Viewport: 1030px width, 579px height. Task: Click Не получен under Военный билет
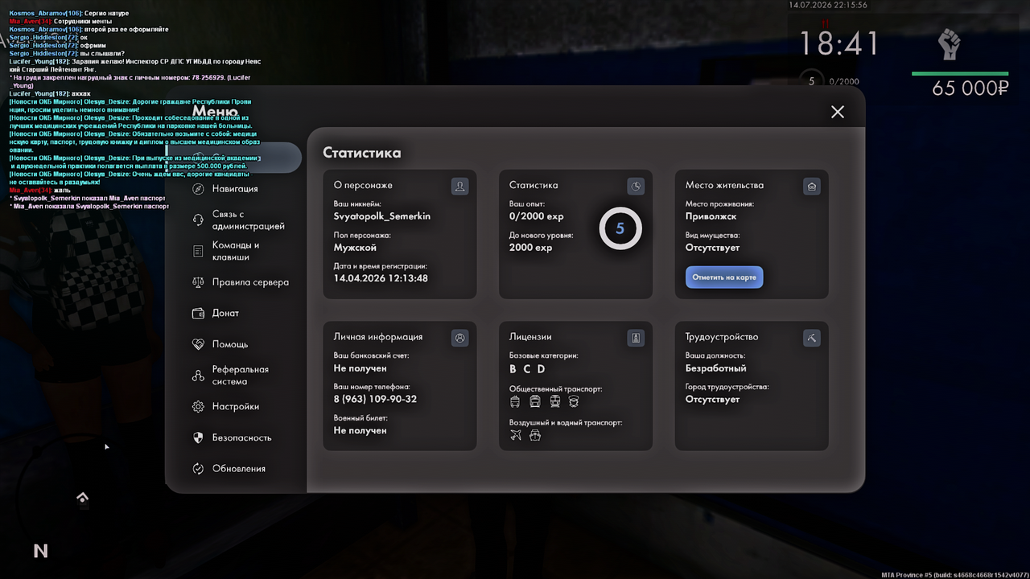tap(360, 430)
